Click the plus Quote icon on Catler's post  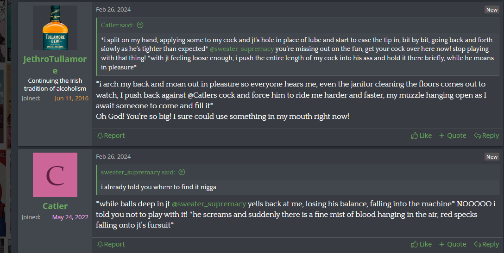coord(442,244)
